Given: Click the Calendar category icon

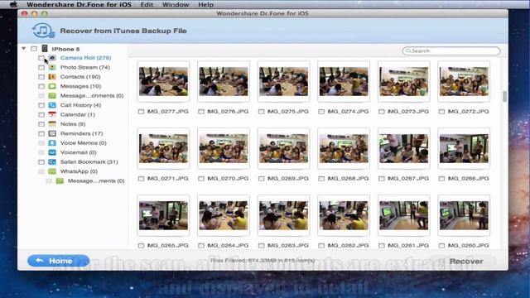Looking at the screenshot, I should pos(52,115).
